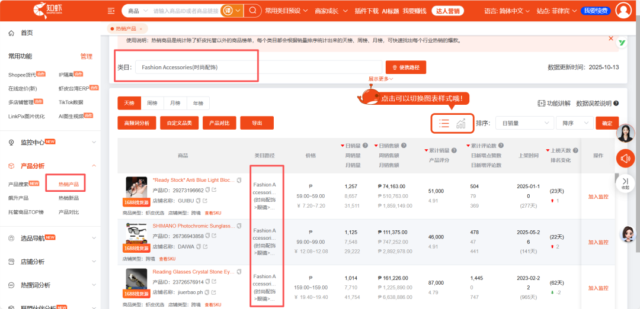Viewport: 640px width, 309px height.
Task: Click the product search input field
Action: click(186, 11)
